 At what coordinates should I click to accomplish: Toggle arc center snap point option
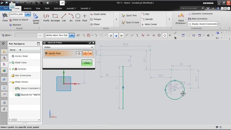click(159, 35)
